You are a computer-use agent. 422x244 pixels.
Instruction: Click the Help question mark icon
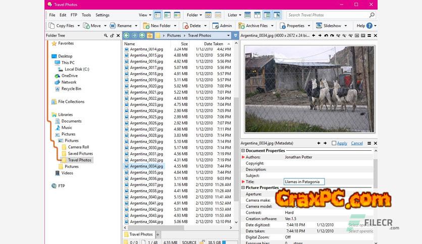370,26
